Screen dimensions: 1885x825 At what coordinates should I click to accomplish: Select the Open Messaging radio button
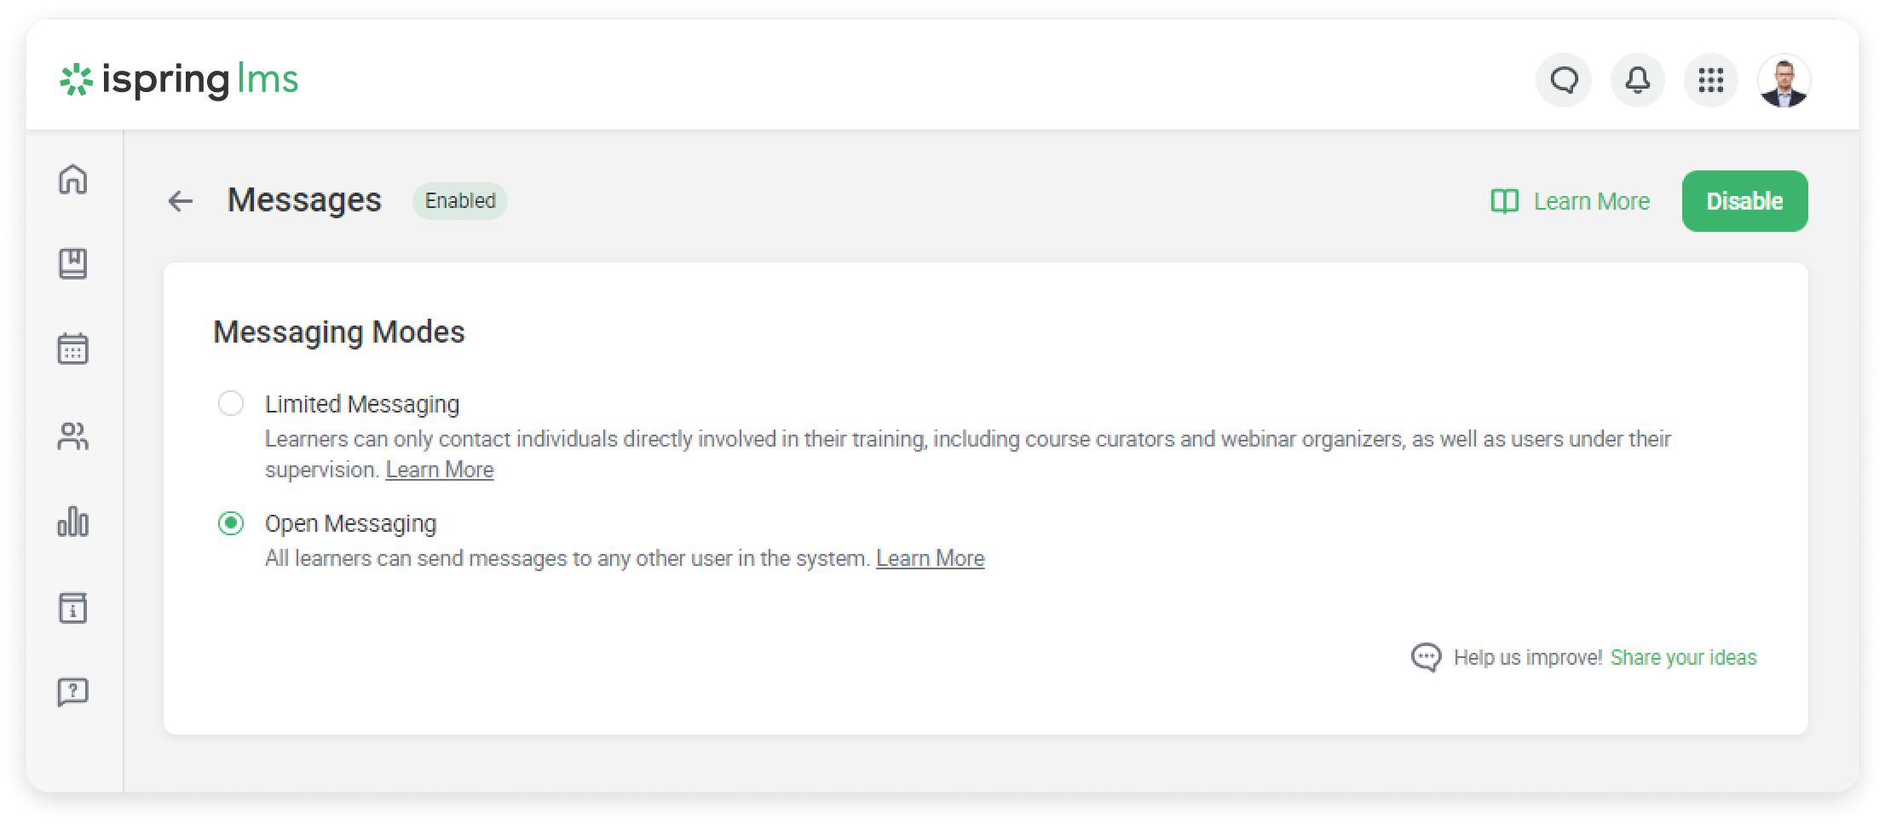[231, 522]
